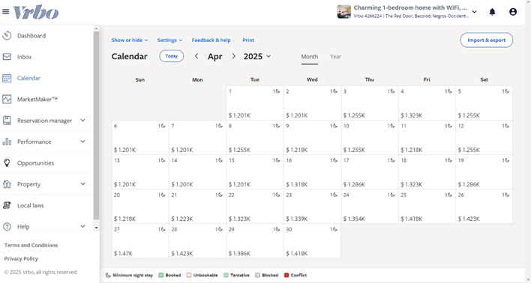Viewport: 531px width, 283px height.
Task: Click the Unbookable legend swatch
Action: click(x=189, y=276)
